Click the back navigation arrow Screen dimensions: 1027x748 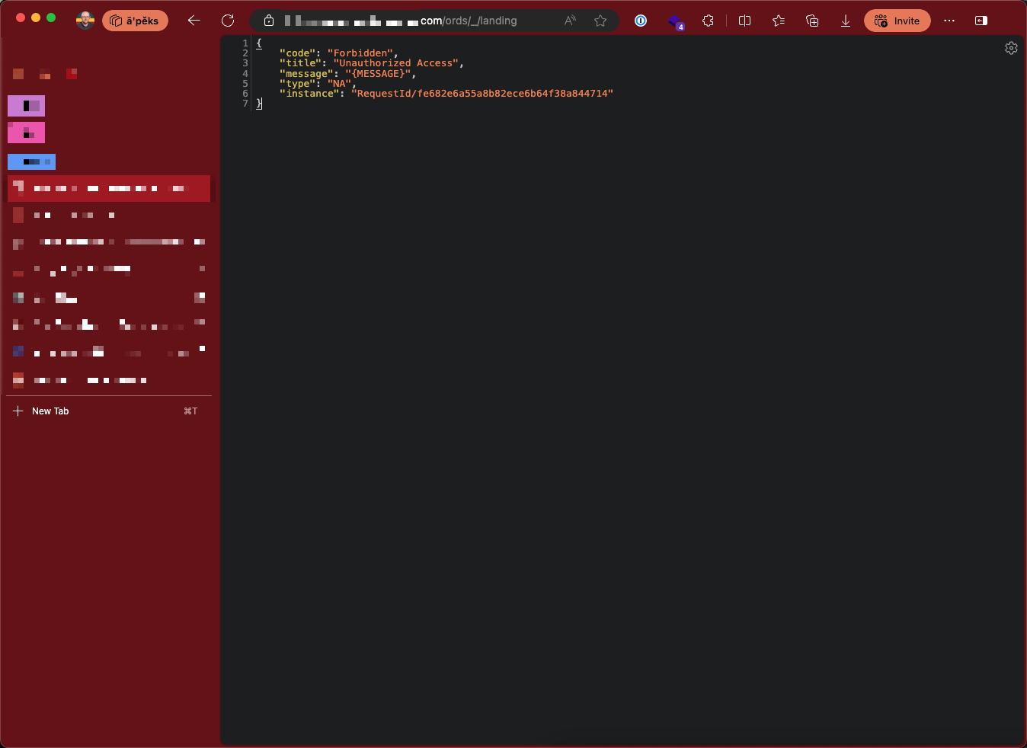194,21
